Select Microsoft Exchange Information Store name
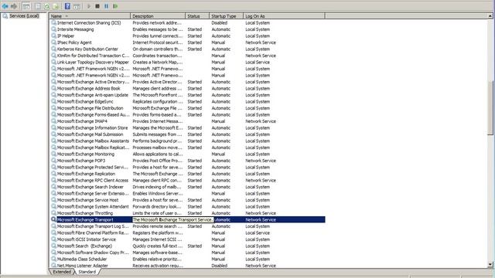 pos(93,127)
